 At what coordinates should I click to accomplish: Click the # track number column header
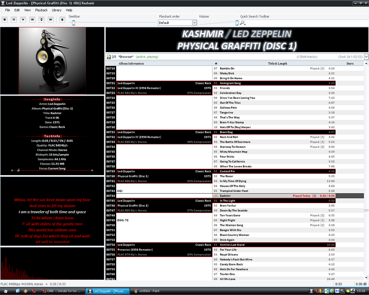(x=216, y=64)
